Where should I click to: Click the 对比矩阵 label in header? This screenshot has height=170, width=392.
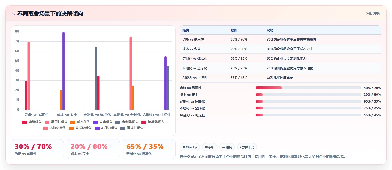(373, 13)
